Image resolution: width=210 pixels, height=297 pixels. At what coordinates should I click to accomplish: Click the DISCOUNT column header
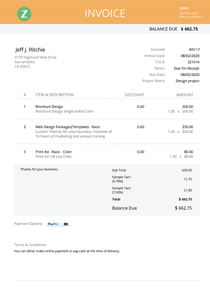pyautogui.click(x=134, y=95)
